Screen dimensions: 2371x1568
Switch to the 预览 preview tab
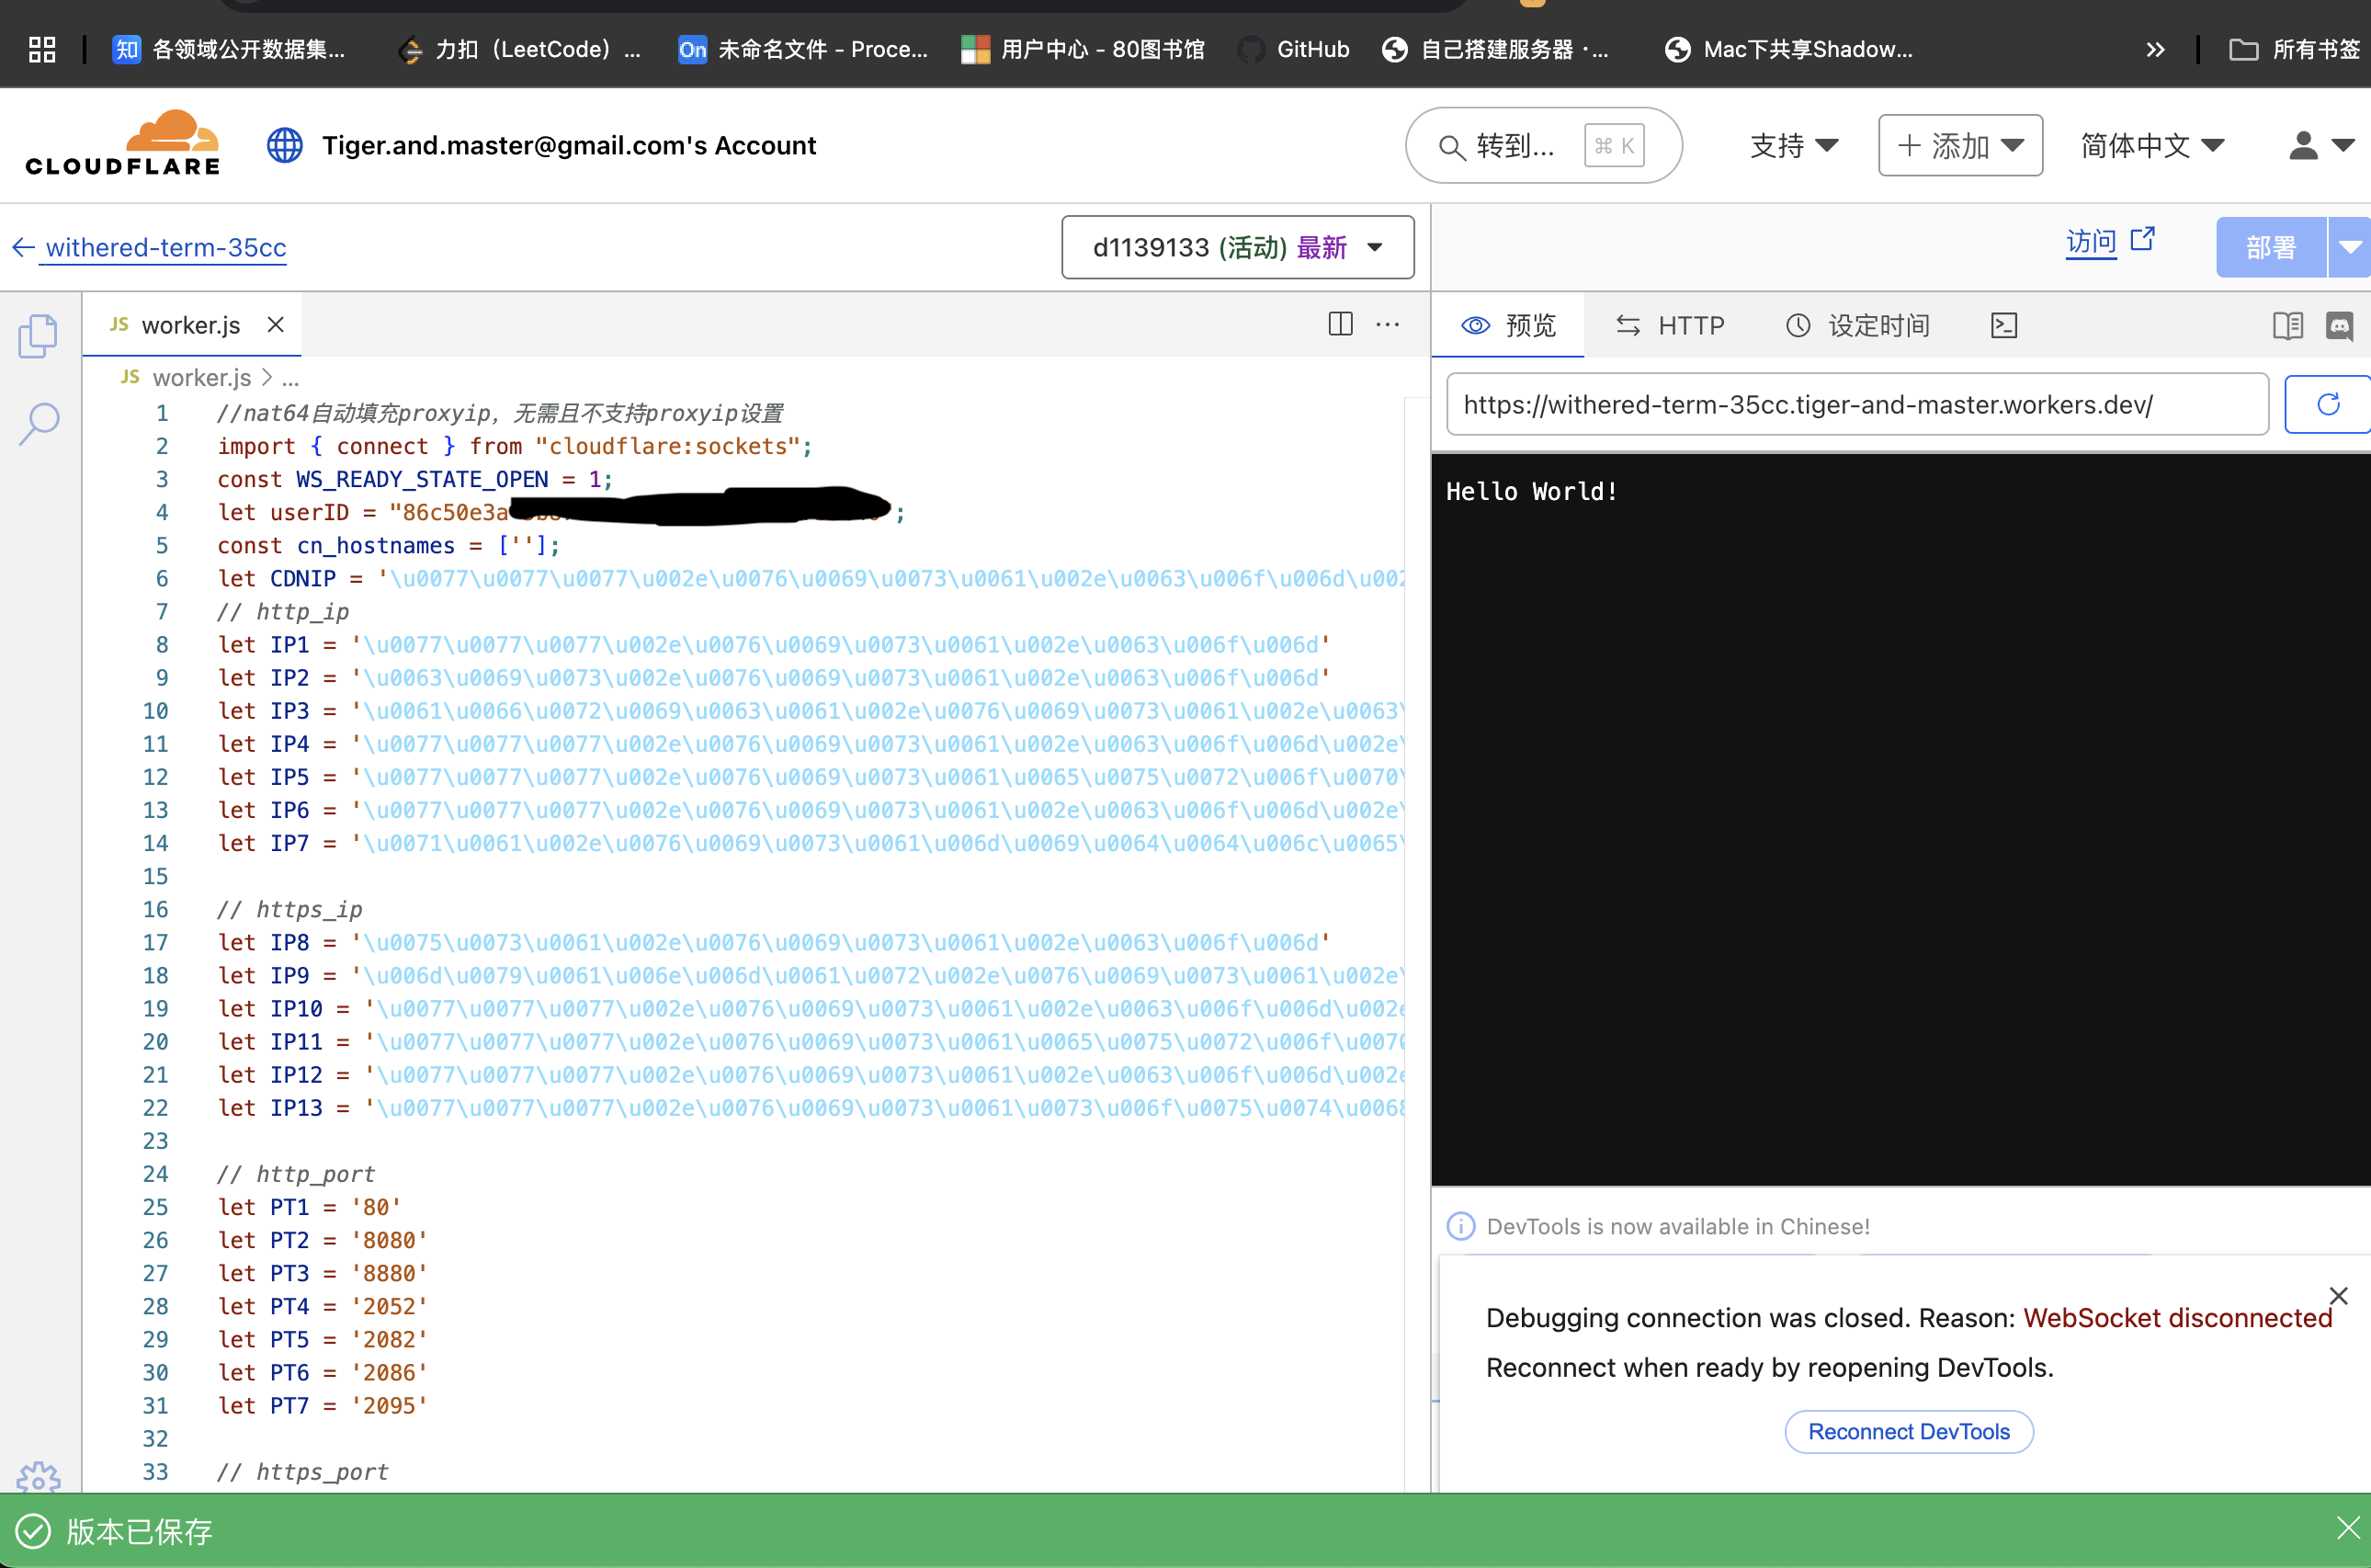1508,325
